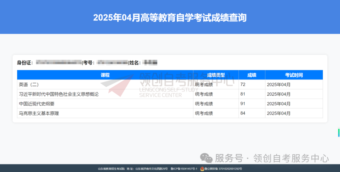The height and width of the screenshot is (172, 340).
Task: Click the 成绩 column header
Action: click(x=252, y=75)
